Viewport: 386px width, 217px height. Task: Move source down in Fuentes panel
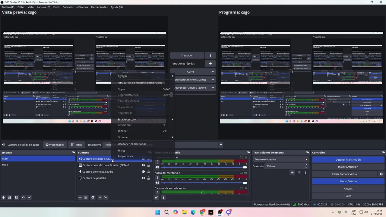pos(106,197)
